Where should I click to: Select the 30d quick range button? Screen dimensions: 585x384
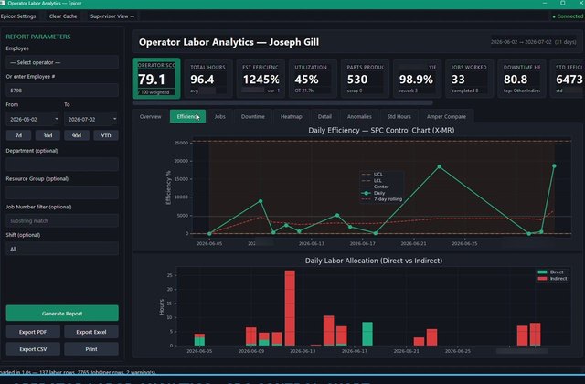coord(48,135)
